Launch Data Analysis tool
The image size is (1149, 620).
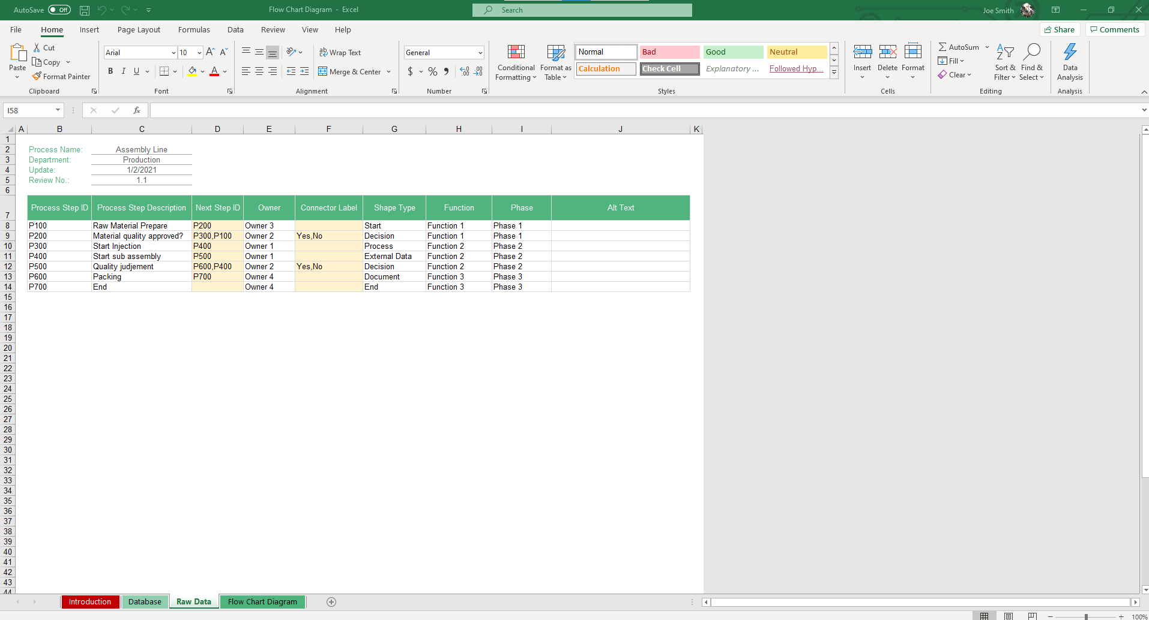coord(1070,62)
